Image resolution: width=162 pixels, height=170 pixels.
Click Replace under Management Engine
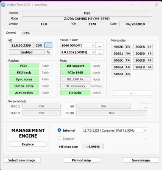point(28,144)
